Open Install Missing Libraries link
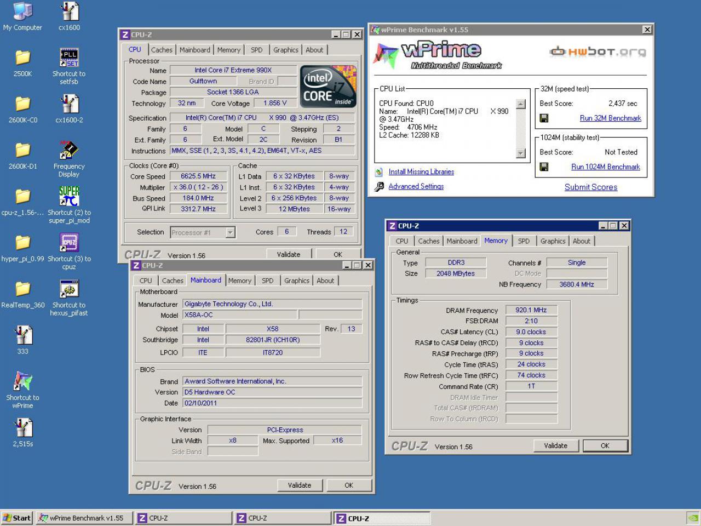This screenshot has width=701, height=526. 421,172
